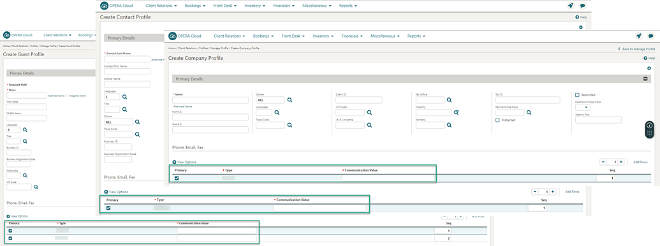Open Language lookup in Contact Profile window
This screenshot has height=246, width=660.
(x=124, y=97)
